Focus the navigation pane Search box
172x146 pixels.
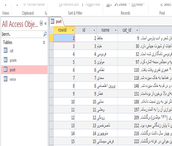pos(22,34)
